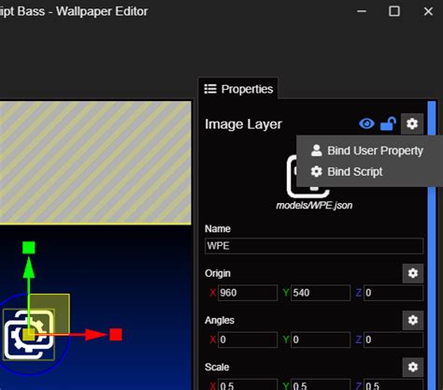This screenshot has width=443, height=390.
Task: Maximize the Wallpaper Editor window
Action: 394,11
